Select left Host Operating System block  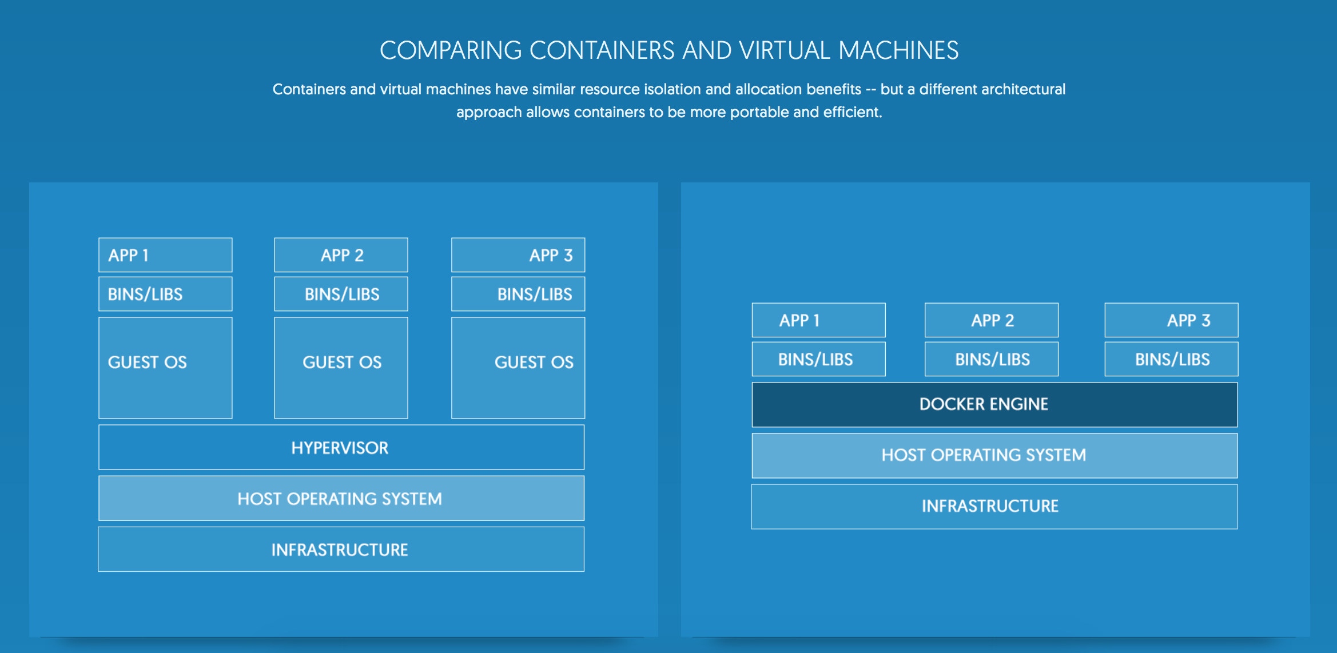click(x=341, y=498)
